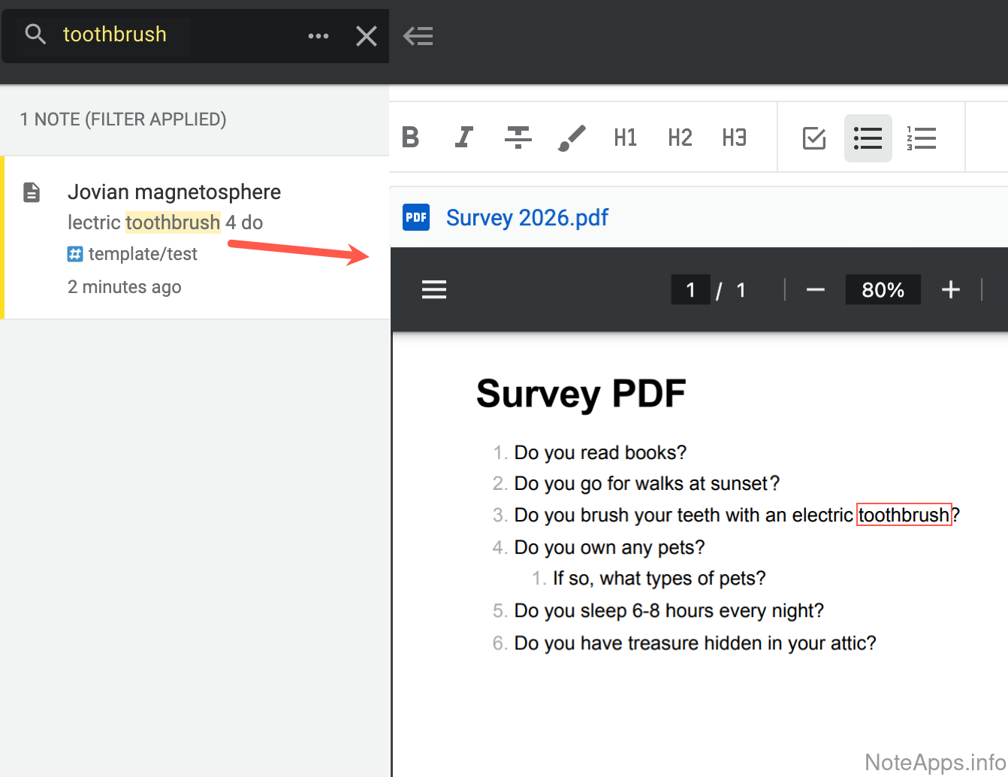This screenshot has height=777, width=1008.
Task: Apply strikethrough formatting
Action: pyautogui.click(x=518, y=138)
